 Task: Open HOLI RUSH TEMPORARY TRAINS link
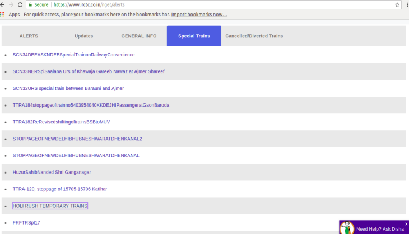tap(50, 206)
